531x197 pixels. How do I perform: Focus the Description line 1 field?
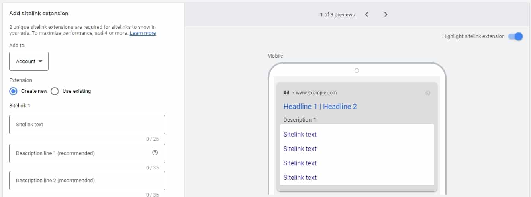(x=80, y=153)
